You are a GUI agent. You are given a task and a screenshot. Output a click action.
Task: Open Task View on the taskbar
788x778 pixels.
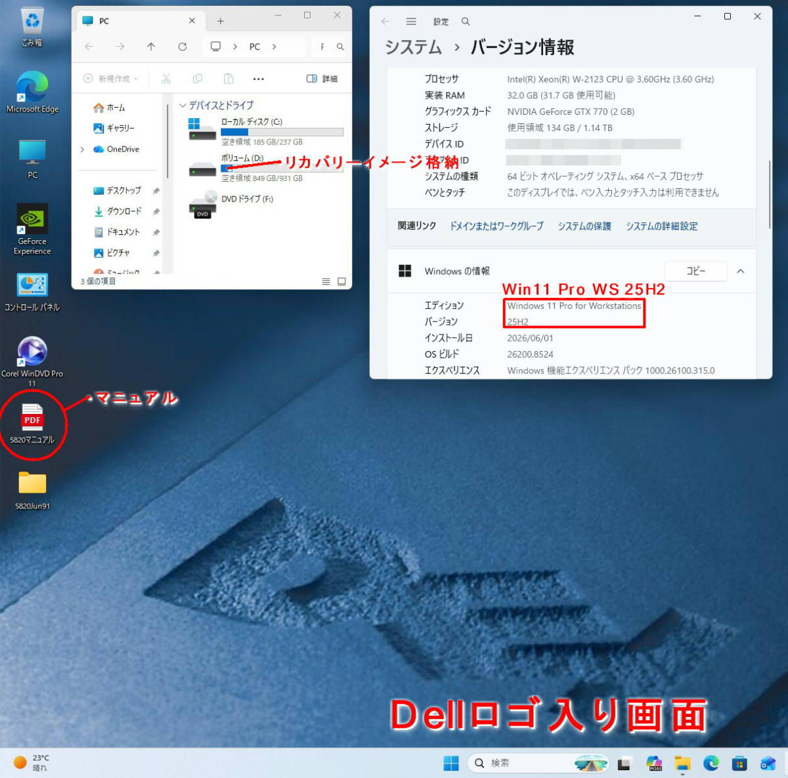(x=624, y=763)
